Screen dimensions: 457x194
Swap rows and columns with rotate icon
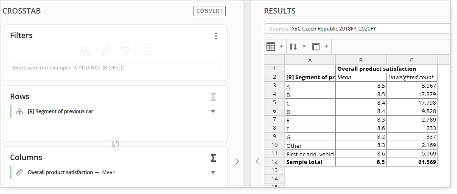pyautogui.click(x=115, y=144)
